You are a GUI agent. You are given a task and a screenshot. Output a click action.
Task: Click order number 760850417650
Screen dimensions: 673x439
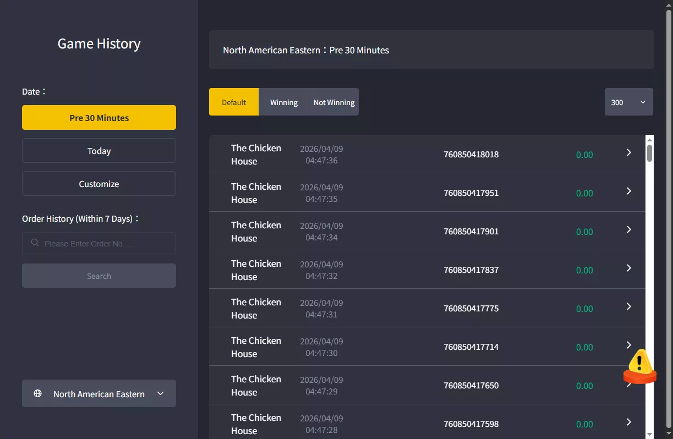(471, 385)
